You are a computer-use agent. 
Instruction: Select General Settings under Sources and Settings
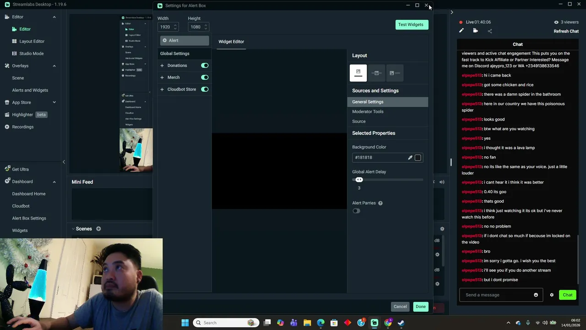[387, 102]
